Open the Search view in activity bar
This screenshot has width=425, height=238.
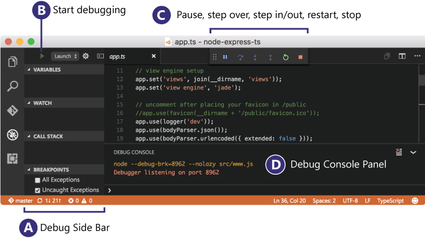click(12, 86)
